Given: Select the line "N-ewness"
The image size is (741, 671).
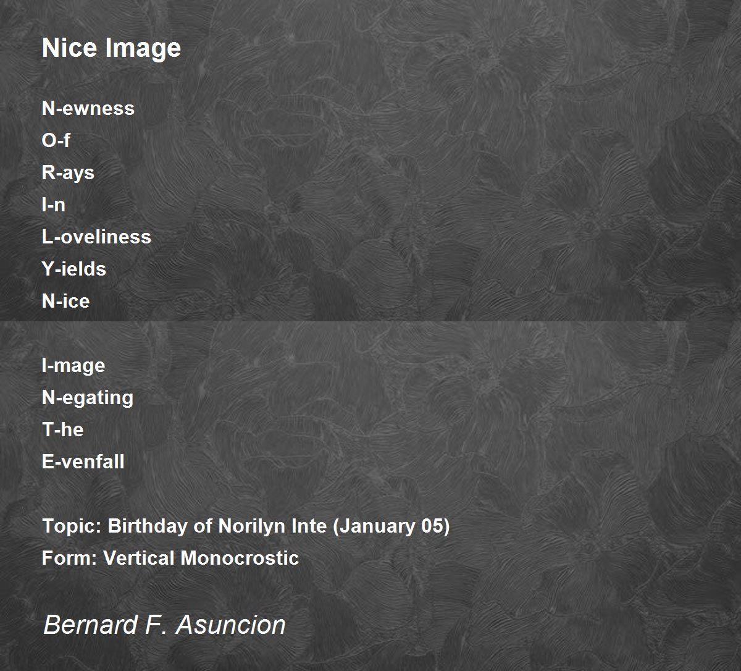Looking at the screenshot, I should click(88, 108).
